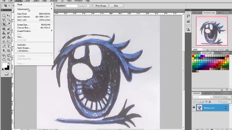Choose Apply Image from menu
The image size is (232, 130).
(34, 48)
